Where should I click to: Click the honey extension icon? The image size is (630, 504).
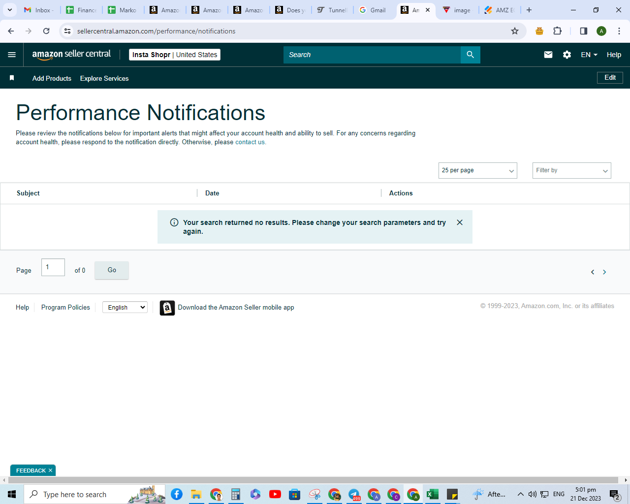pos(539,31)
